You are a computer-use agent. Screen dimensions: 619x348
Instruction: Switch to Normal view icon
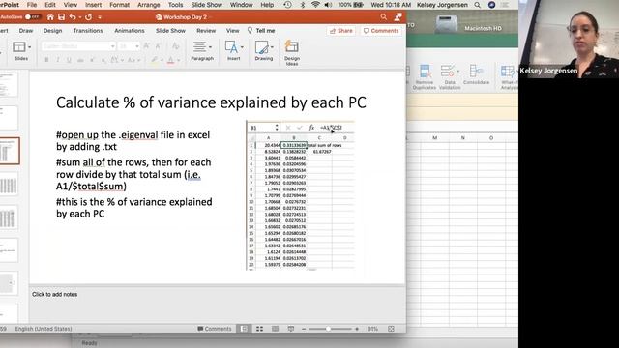click(244, 329)
